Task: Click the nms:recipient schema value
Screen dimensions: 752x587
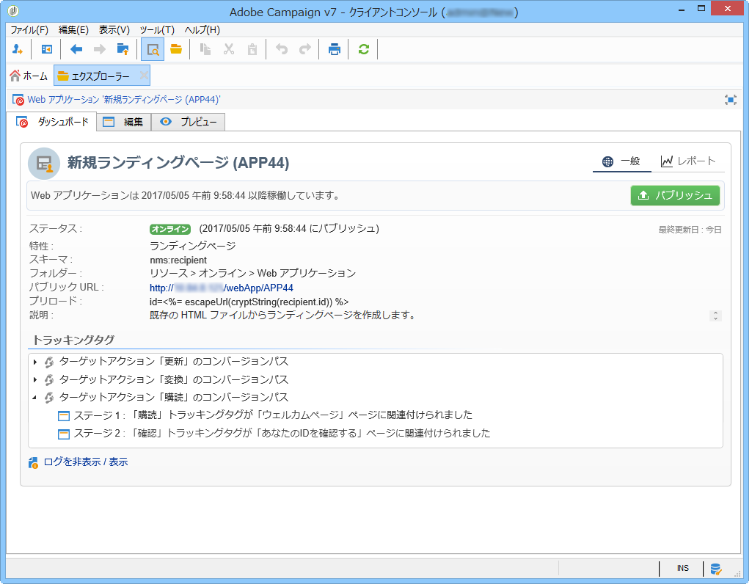Action: pos(178,260)
